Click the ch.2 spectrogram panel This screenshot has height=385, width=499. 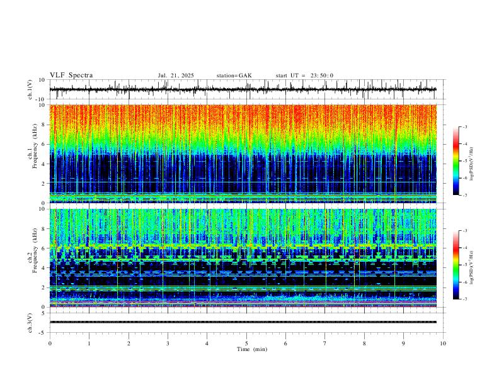[243, 258]
